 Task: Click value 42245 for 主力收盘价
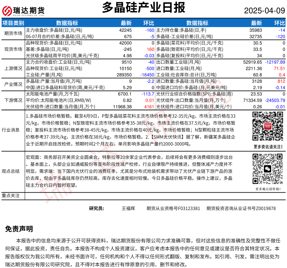click(x=125, y=30)
